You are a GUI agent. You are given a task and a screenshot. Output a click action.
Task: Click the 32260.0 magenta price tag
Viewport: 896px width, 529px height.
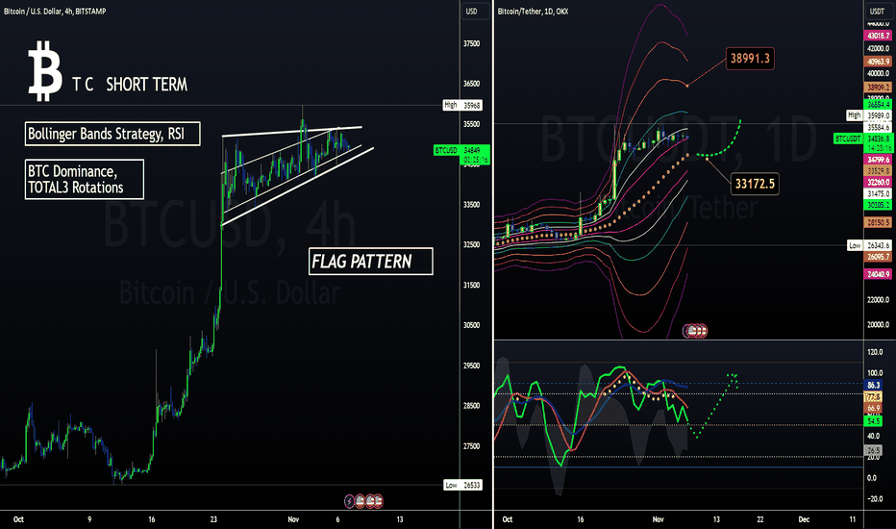pyautogui.click(x=878, y=183)
